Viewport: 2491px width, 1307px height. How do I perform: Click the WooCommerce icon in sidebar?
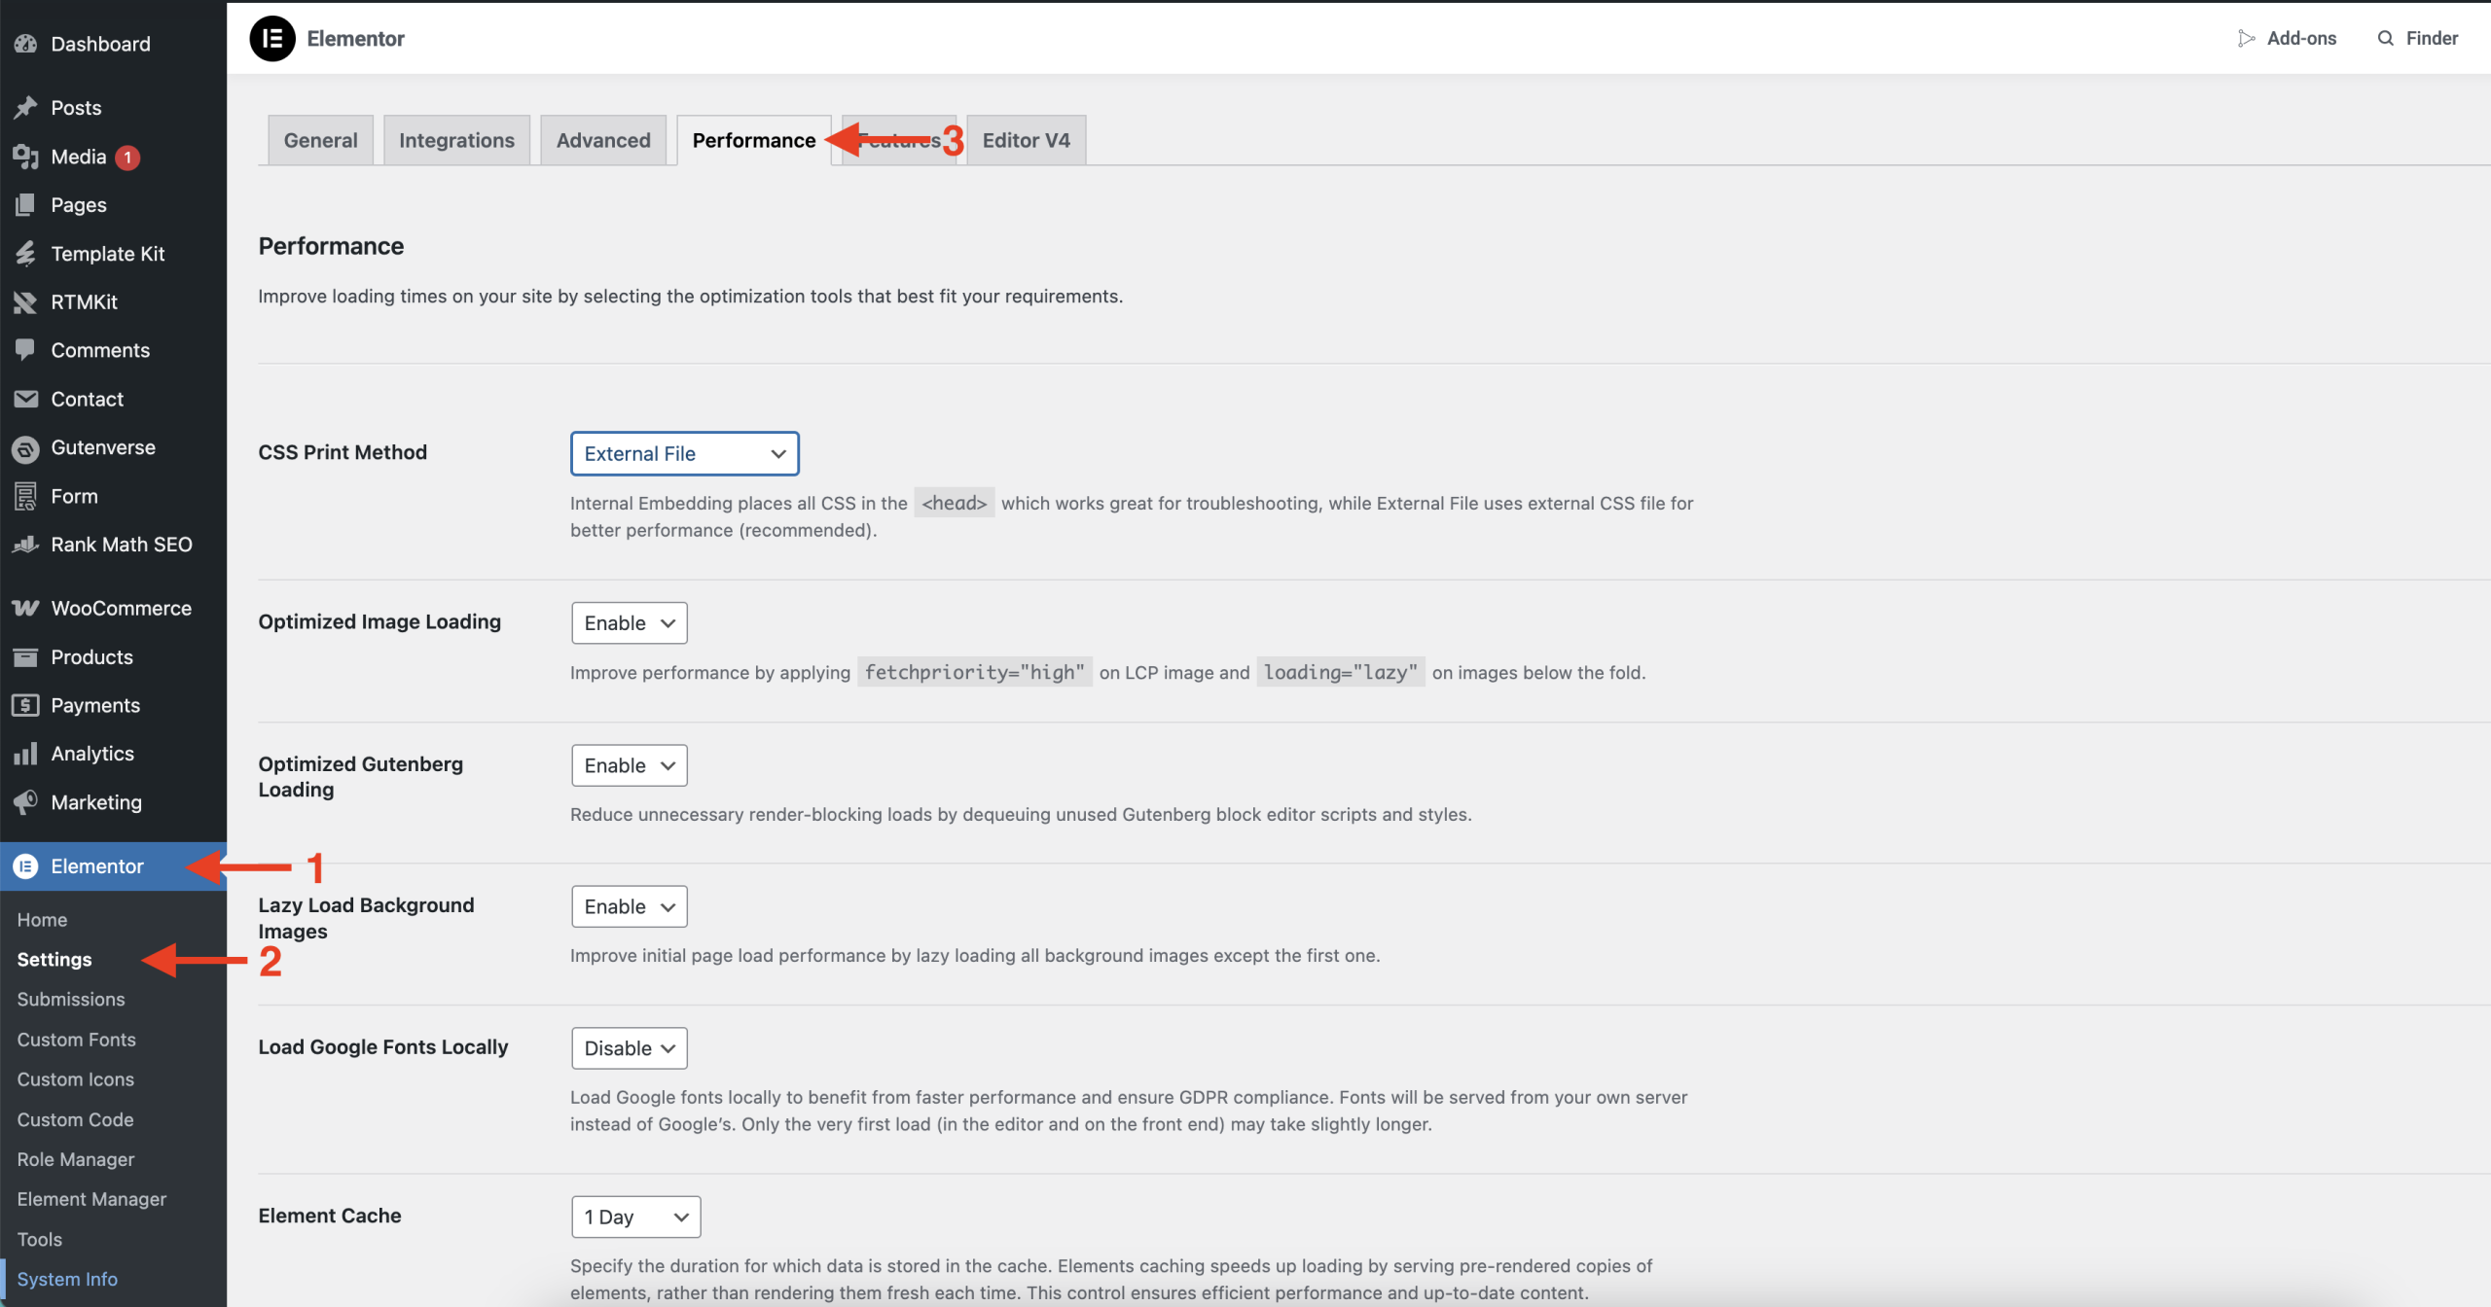tap(25, 609)
